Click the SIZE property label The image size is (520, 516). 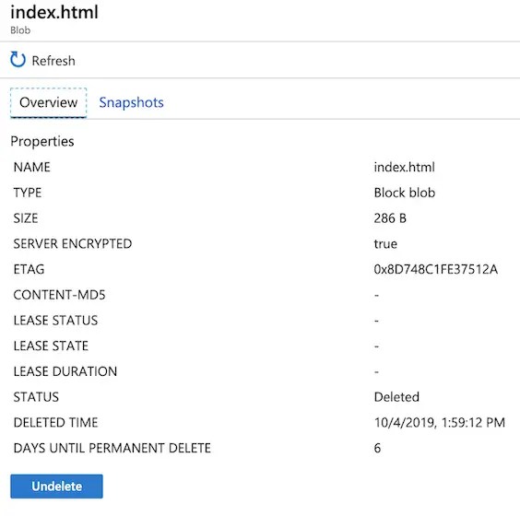(x=26, y=218)
